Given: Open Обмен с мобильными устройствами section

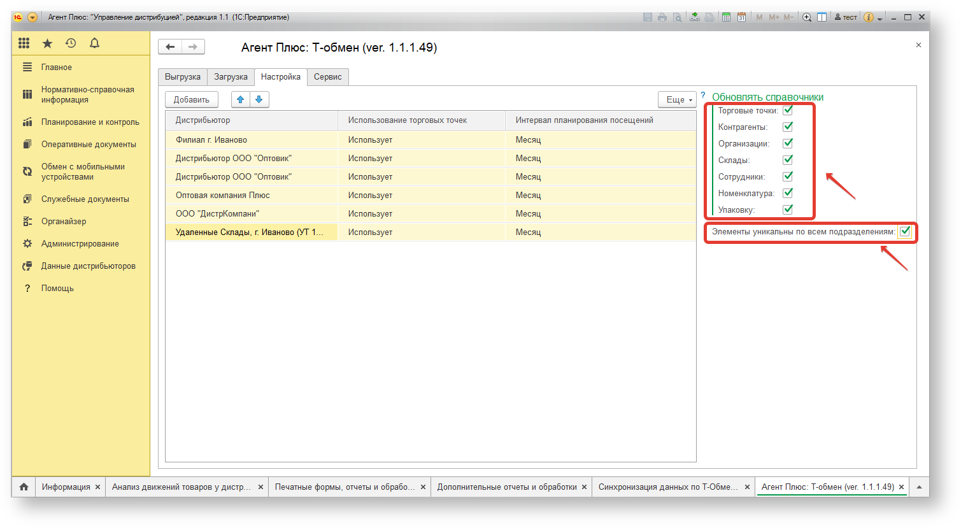Looking at the screenshot, I should coord(80,171).
